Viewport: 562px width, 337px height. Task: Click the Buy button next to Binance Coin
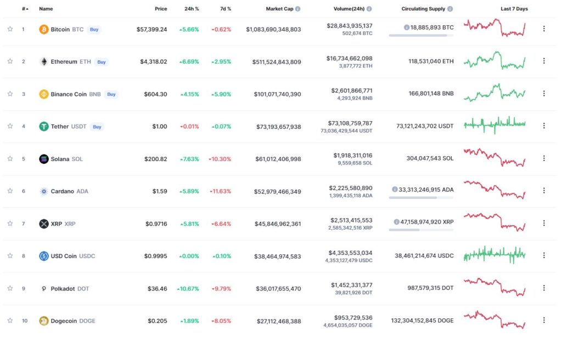tap(111, 94)
